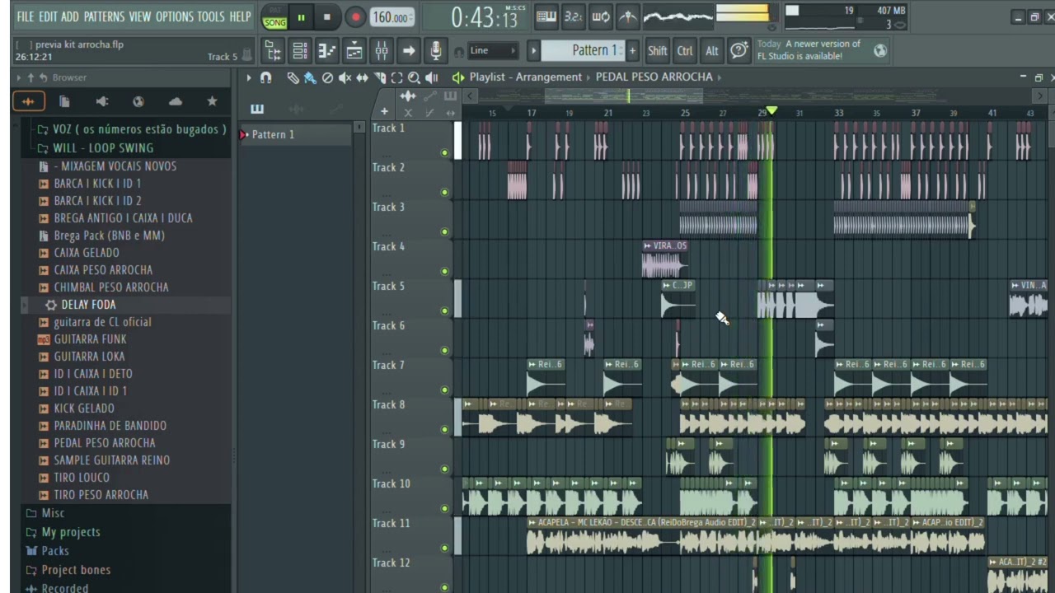Screen dimensions: 1055x593
Task: Select the Slip tool in playlist
Action: pyautogui.click(x=362, y=77)
